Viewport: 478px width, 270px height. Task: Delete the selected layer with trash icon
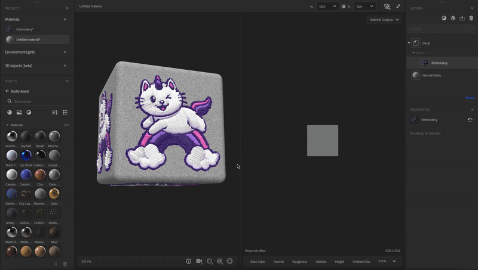tap(471, 18)
